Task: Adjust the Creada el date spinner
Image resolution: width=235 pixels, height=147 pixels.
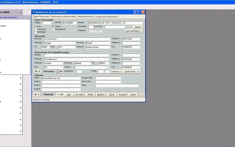Action: (101, 31)
